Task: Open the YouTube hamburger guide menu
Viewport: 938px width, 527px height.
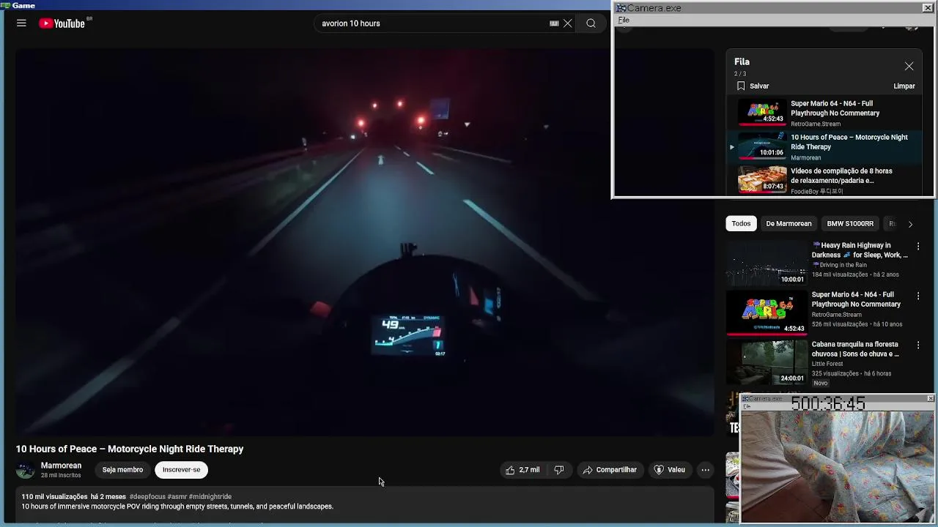Action: point(21,23)
